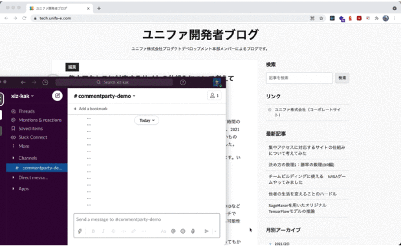Bookmark this page with Chrome's star icon
Viewport: 401px width, 246px height.
coord(321,18)
